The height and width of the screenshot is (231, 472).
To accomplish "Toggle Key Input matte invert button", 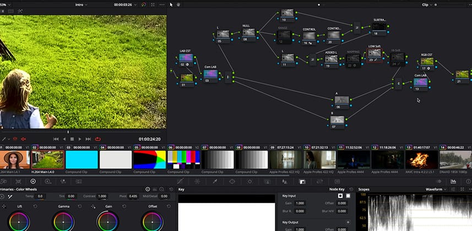I will [340, 196].
